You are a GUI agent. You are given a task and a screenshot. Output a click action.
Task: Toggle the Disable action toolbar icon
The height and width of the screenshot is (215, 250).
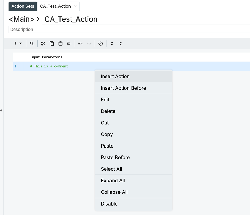click(x=101, y=44)
